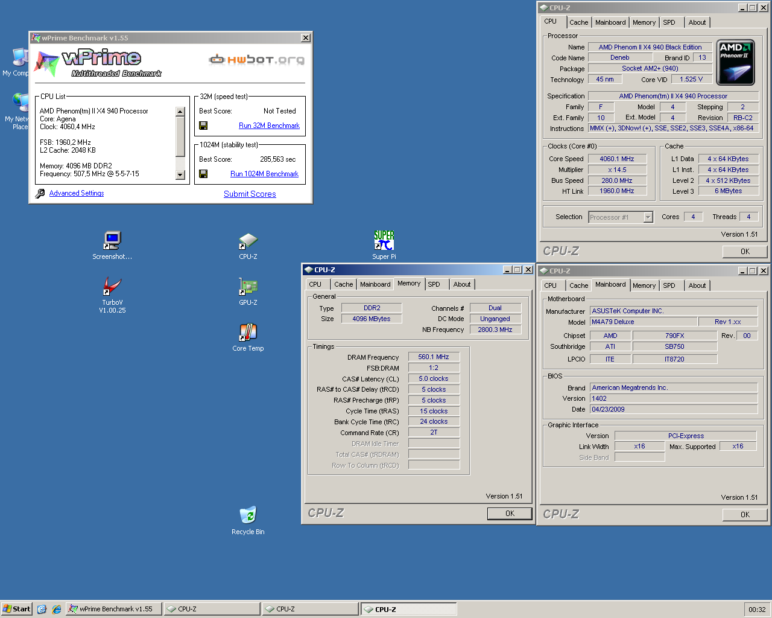This screenshot has height=618, width=772.
Task: Open the CPU-Z desktop shortcut
Action: (x=248, y=246)
